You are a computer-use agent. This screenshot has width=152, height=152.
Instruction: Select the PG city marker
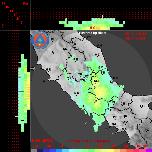76,61
